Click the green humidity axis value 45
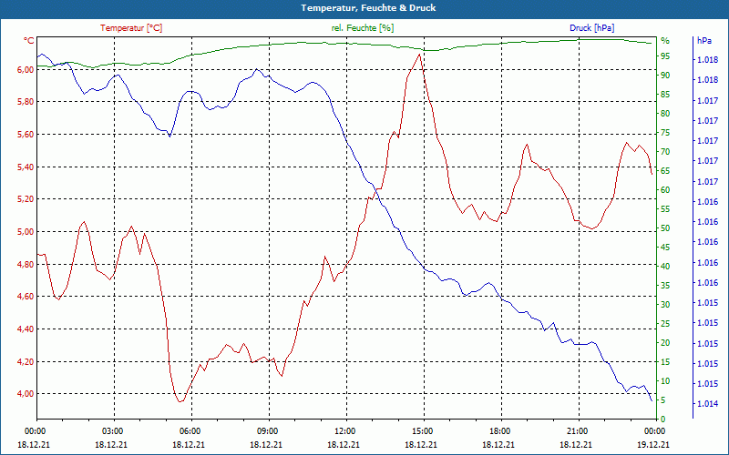This screenshot has width=729, height=455. [665, 248]
